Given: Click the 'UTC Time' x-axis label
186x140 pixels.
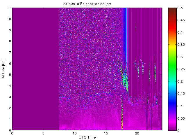Looking at the screenshot, I should pyautogui.click(x=87, y=137).
